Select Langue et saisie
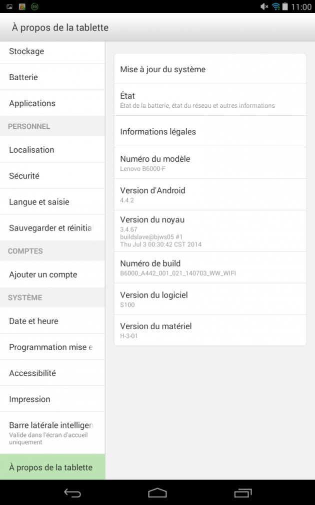Image resolution: width=315 pixels, height=505 pixels. (x=52, y=202)
